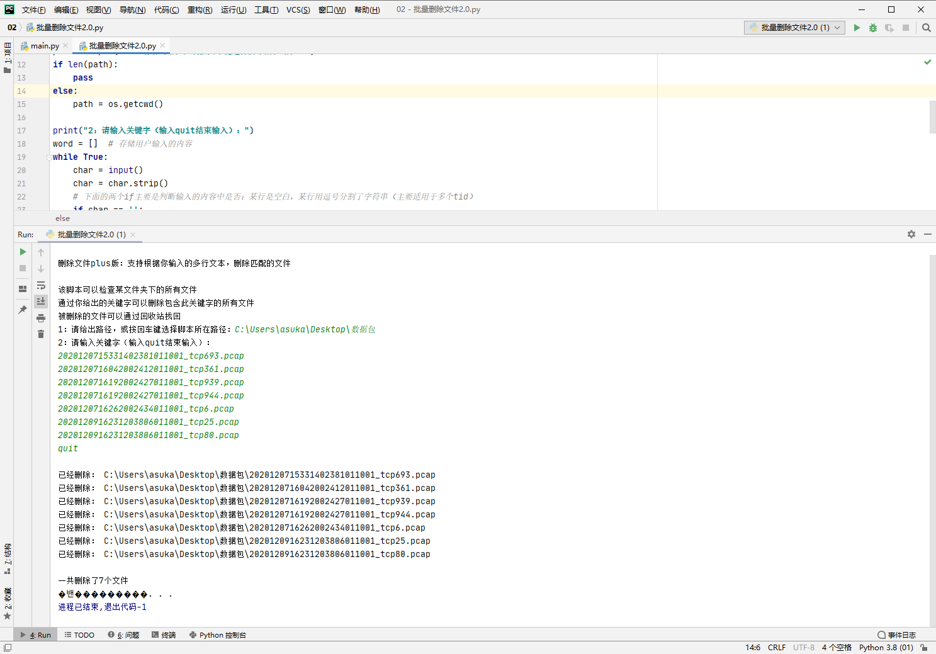Open 窗口(W) menu
936x654 pixels.
[332, 9]
